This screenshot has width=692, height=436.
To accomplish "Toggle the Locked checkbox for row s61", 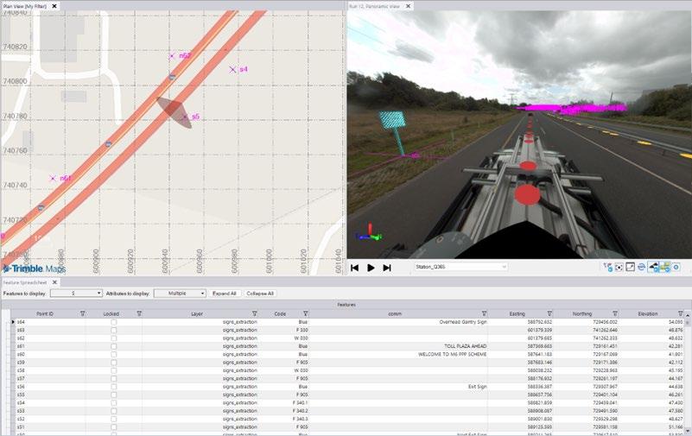I will (113, 346).
